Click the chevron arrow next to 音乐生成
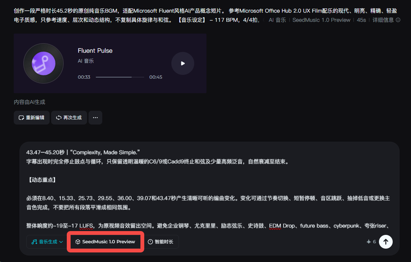411x262 pixels. [x=61, y=242]
